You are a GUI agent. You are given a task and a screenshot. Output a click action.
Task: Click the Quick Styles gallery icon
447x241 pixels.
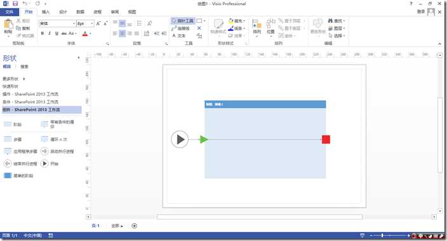pyautogui.click(x=218, y=24)
